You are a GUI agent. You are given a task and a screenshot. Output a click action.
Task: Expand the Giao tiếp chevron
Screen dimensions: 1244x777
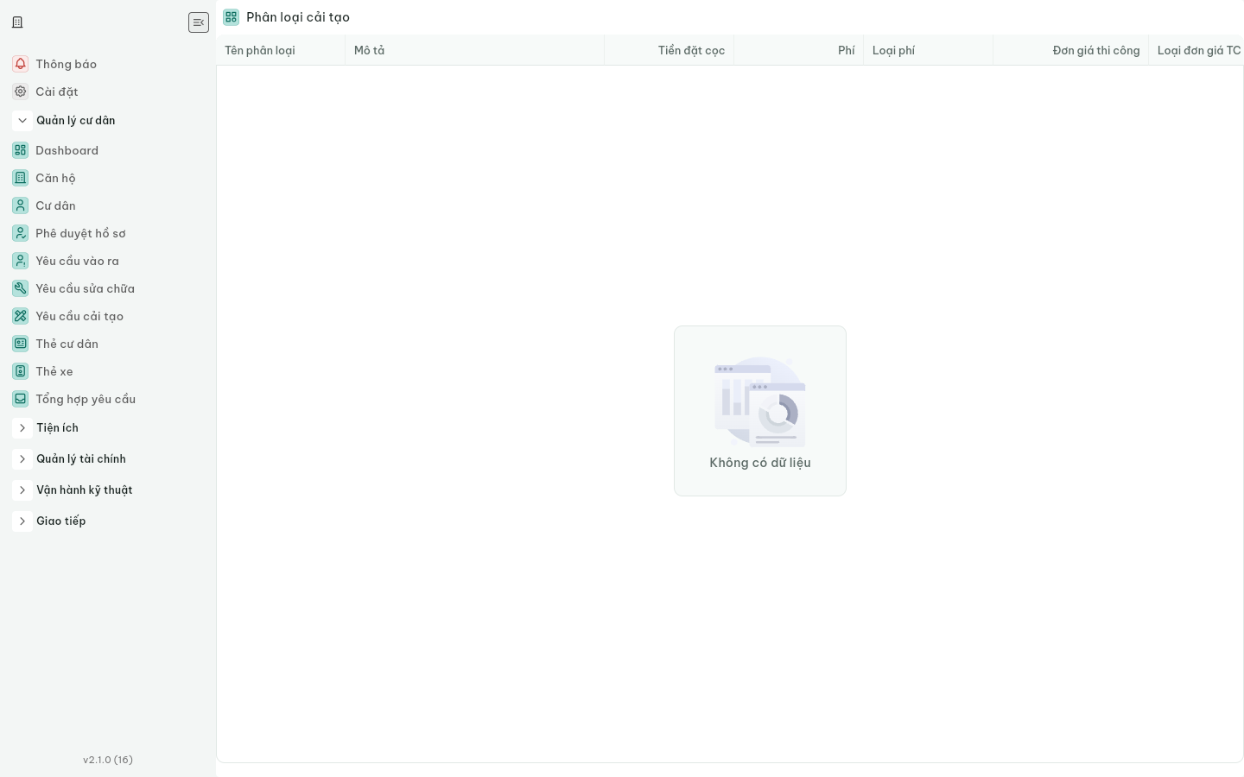(x=22, y=521)
